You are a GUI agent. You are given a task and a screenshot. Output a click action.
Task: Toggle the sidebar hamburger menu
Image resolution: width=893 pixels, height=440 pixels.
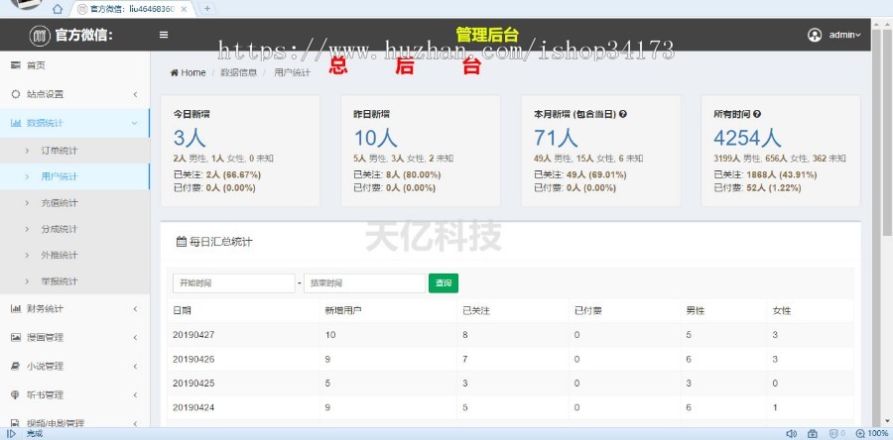point(164,35)
